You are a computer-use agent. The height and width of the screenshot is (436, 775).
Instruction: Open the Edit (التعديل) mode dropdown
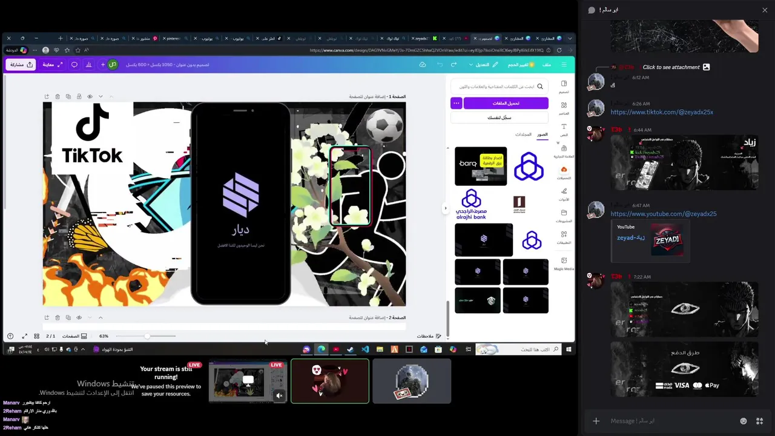tap(484, 65)
